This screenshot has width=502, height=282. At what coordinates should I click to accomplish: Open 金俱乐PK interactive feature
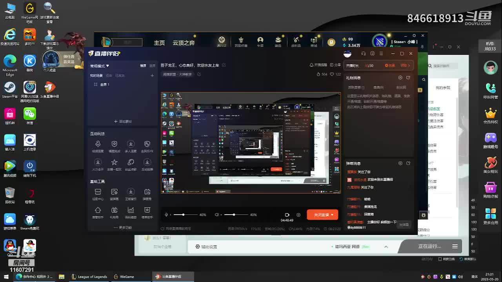click(x=147, y=146)
